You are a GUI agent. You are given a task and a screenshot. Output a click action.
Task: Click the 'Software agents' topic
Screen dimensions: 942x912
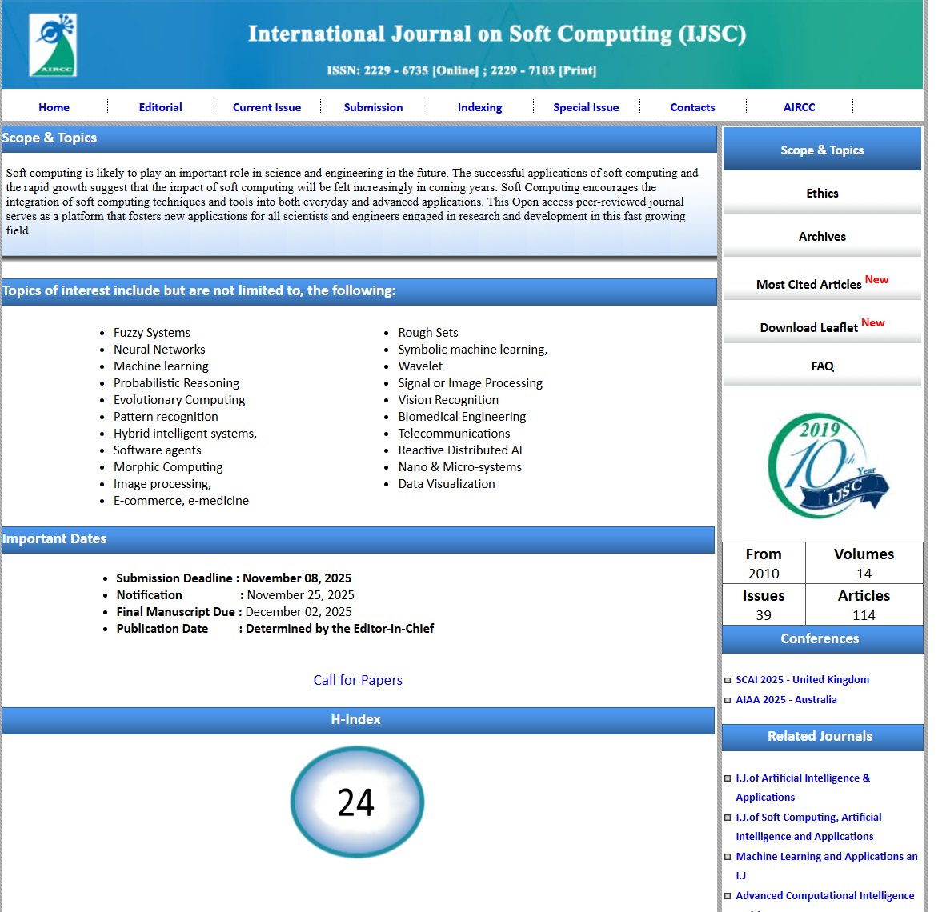click(158, 450)
